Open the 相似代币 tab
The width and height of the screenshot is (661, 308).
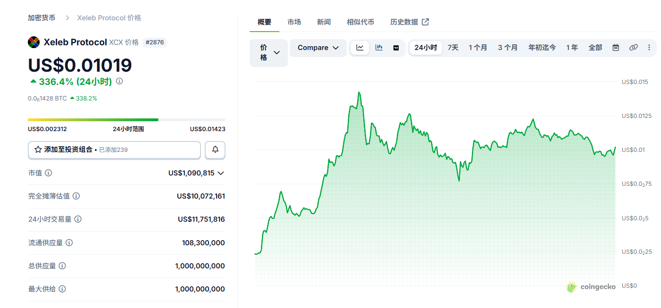[360, 22]
